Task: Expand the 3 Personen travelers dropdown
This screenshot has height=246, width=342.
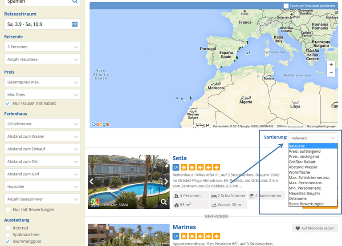Action: click(43, 47)
